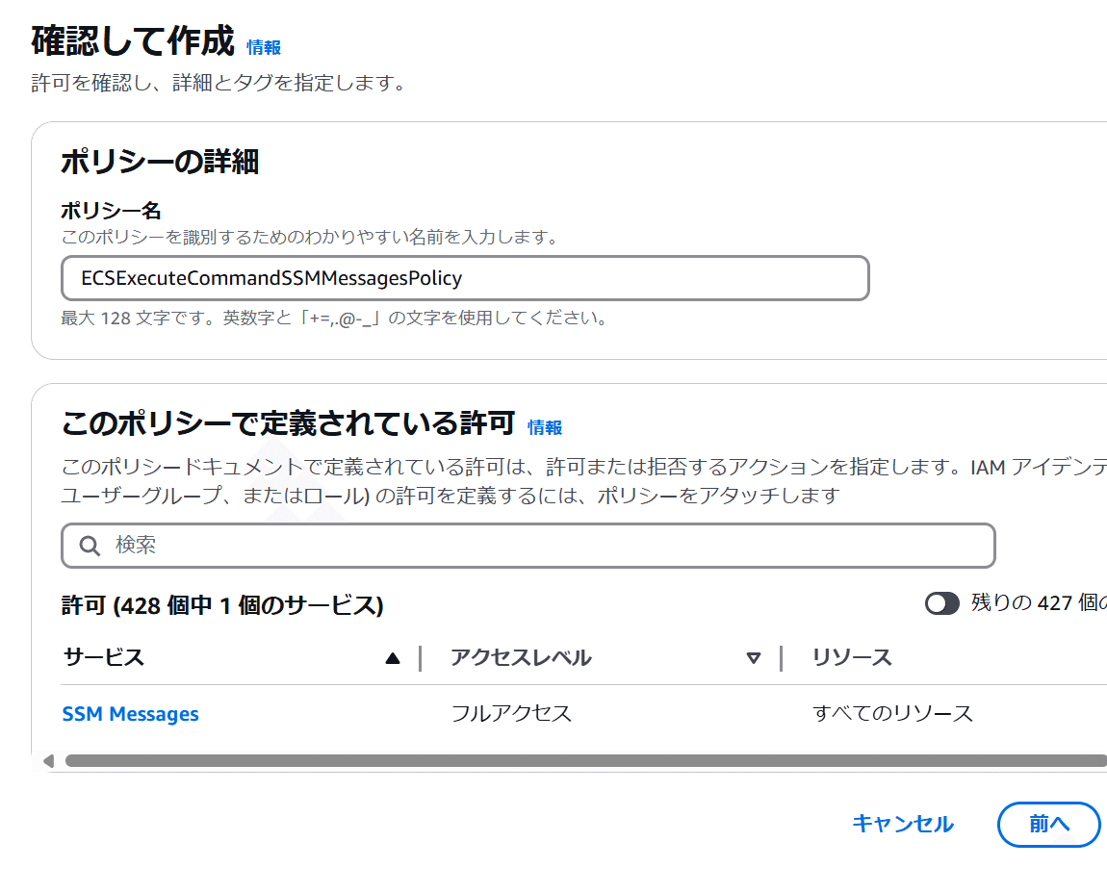The height and width of the screenshot is (893, 1107).
Task: Click inside the ポリシー名 input field
Action: [465, 277]
